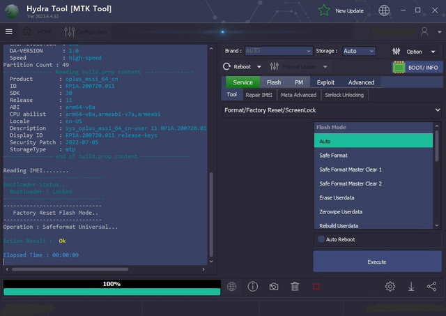This screenshot has height=316, width=446.
Task: Toggle the Auto Reboot checkbox
Action: (x=321, y=239)
